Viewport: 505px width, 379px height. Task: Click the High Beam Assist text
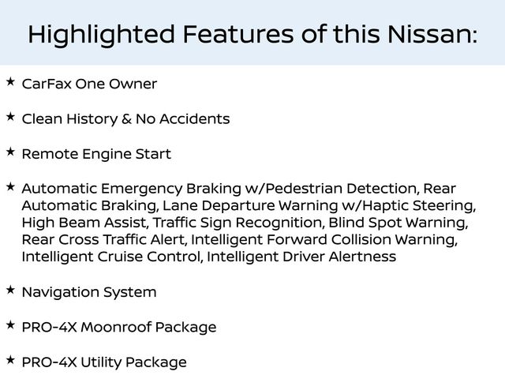84,223
